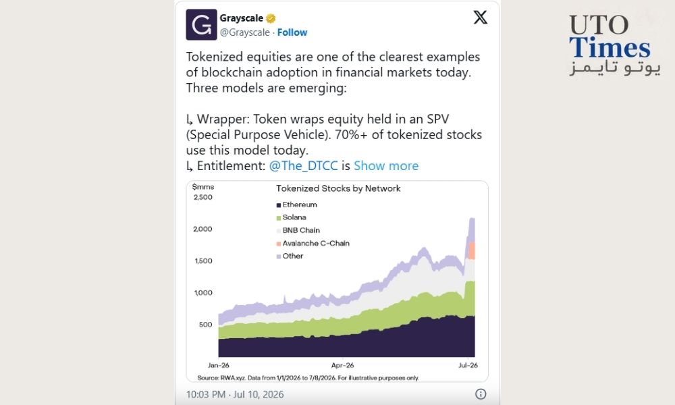
Task: Open the @Grayscale handle
Action: pyautogui.click(x=244, y=32)
